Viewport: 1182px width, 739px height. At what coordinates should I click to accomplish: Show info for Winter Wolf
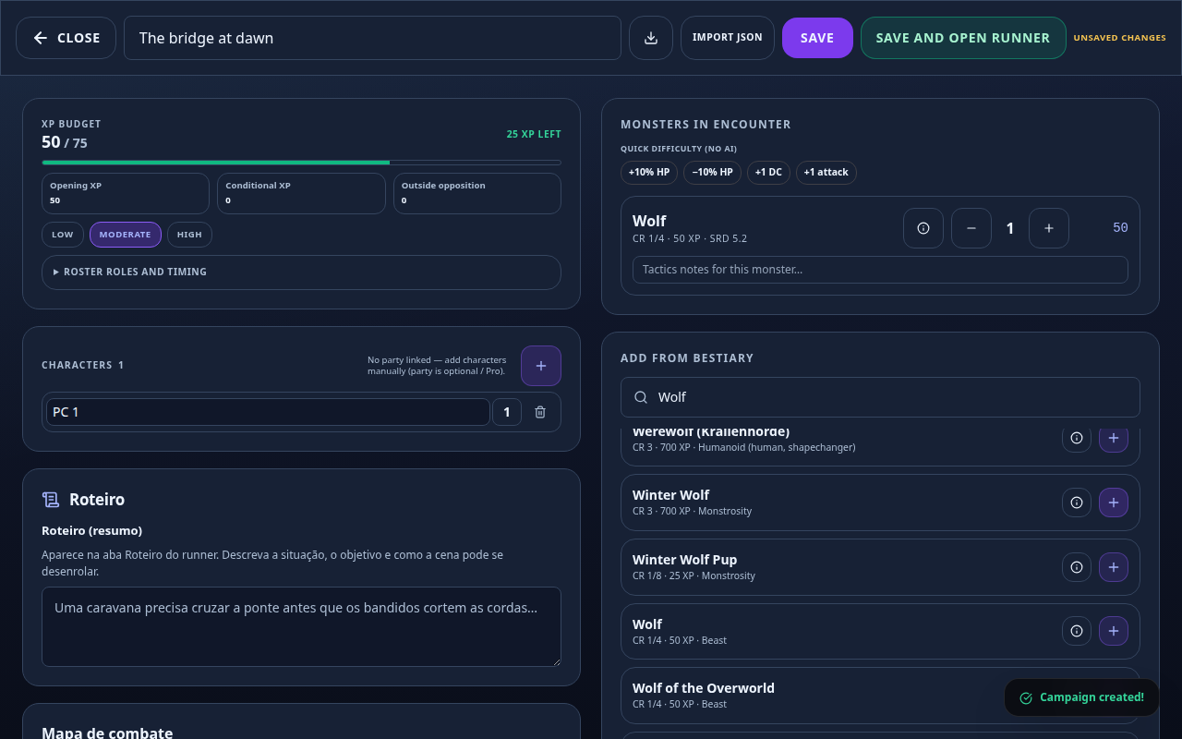(1077, 503)
